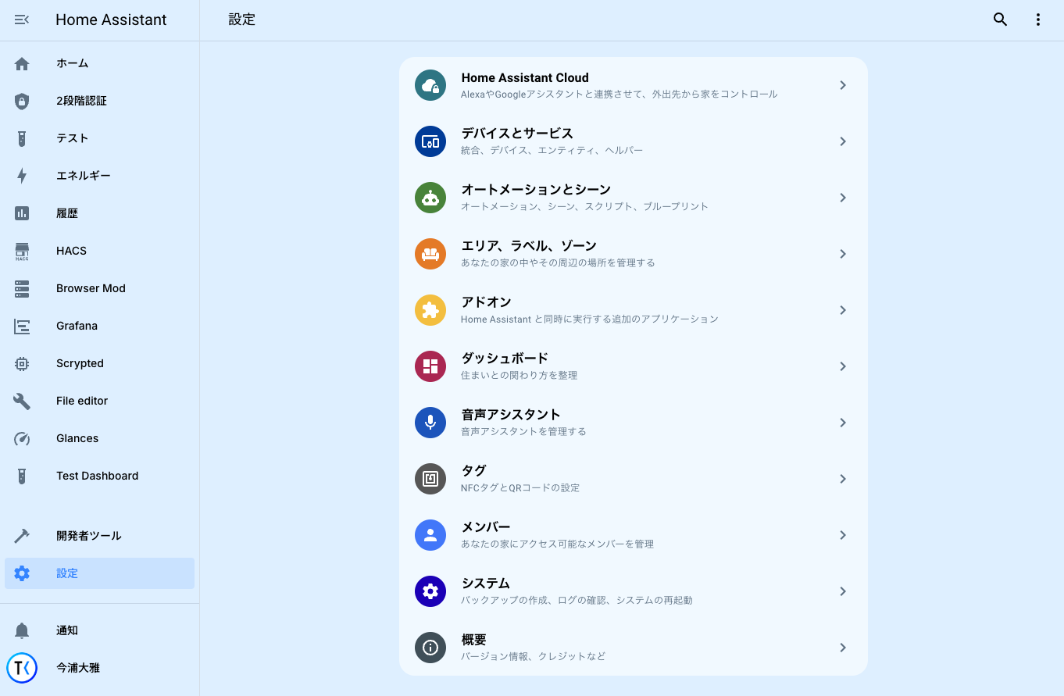
Task: Expand Home Assistant Cloud via its chevron
Action: coord(843,85)
